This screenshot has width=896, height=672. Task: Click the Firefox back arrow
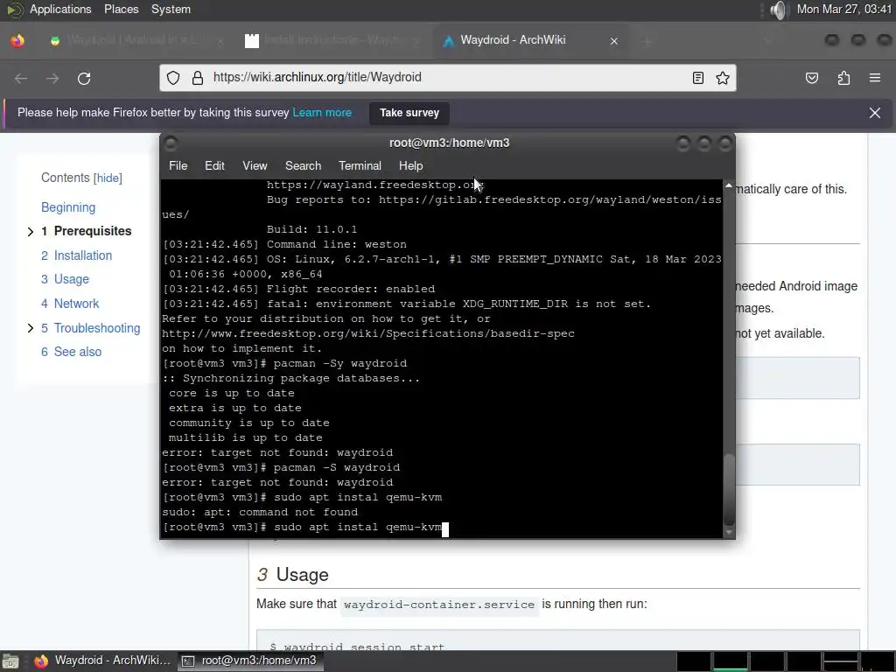[21, 78]
